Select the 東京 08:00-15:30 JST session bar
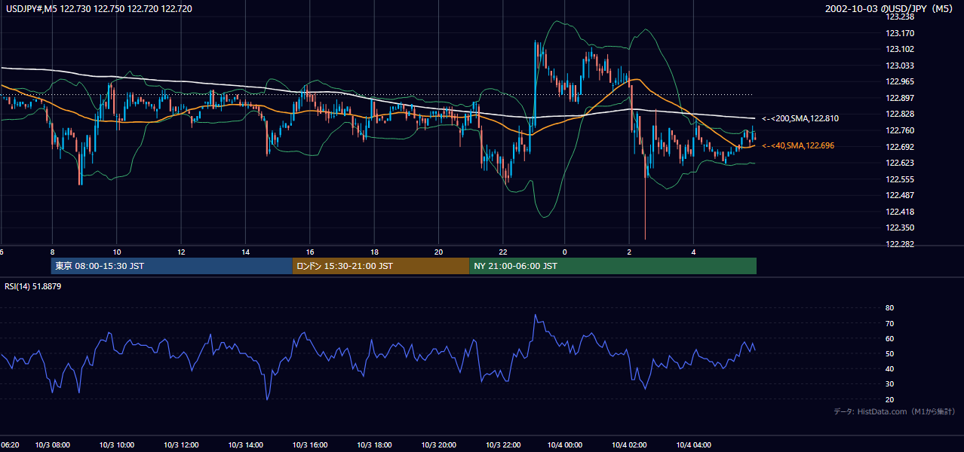 (171, 266)
